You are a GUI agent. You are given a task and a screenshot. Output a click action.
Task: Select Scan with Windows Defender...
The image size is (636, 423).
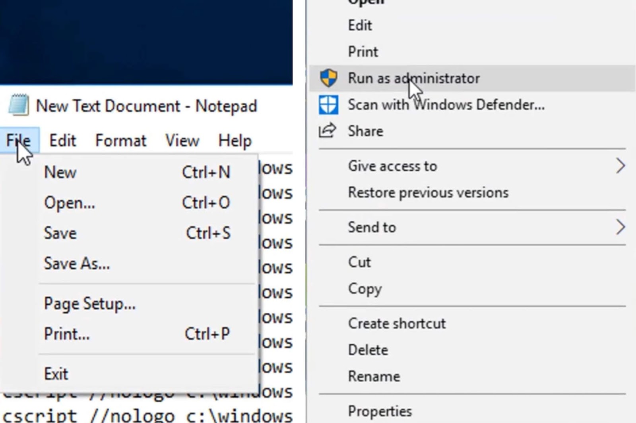472,105
